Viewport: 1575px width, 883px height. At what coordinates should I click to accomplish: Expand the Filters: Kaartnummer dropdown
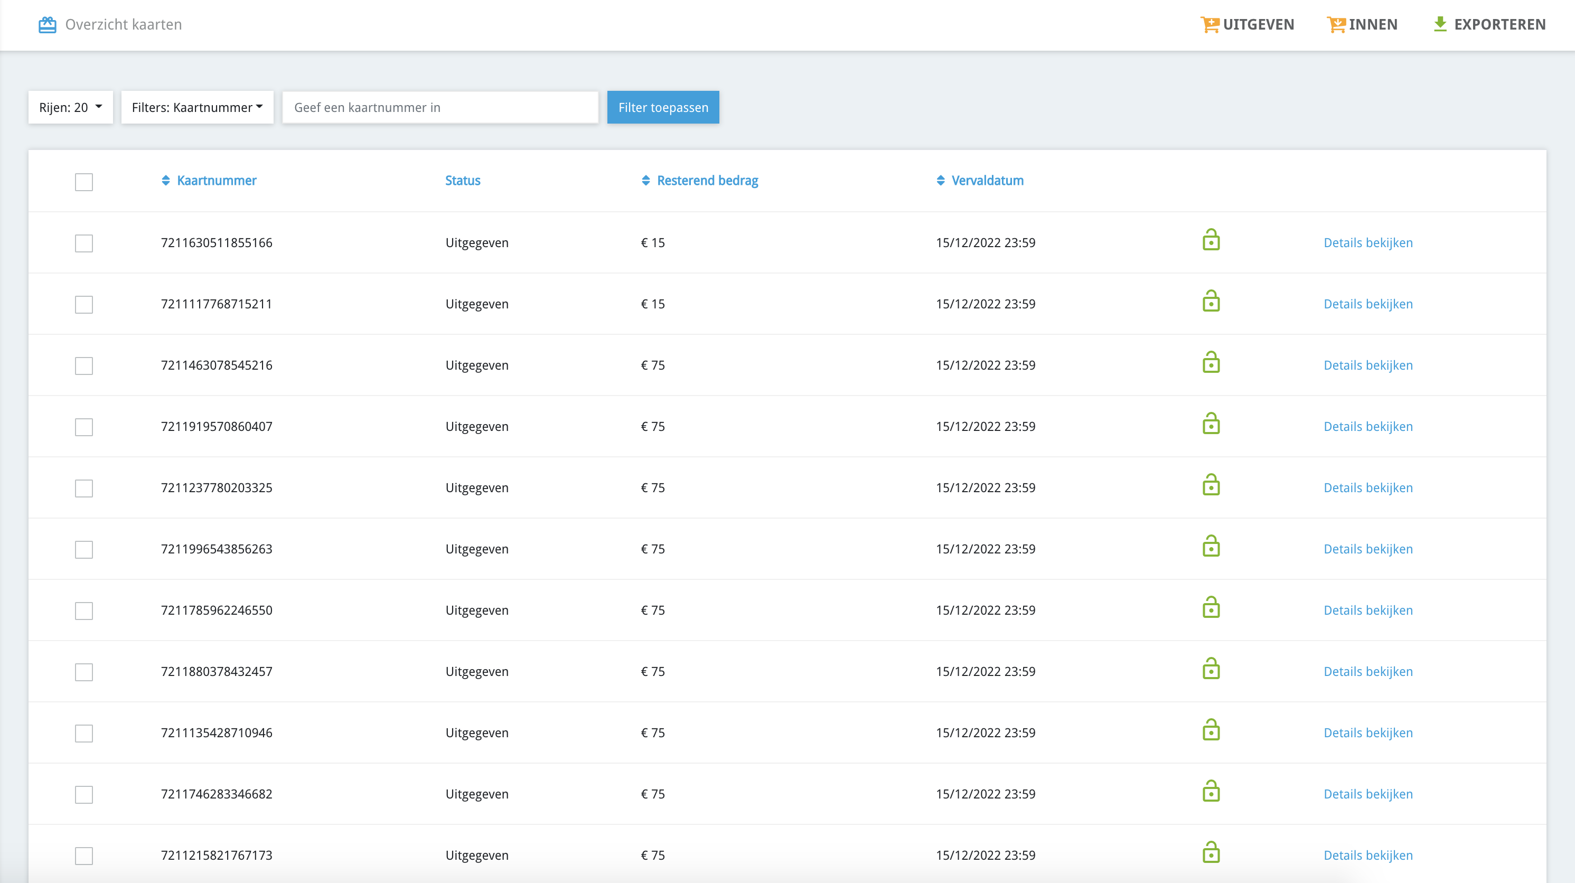pyautogui.click(x=197, y=108)
